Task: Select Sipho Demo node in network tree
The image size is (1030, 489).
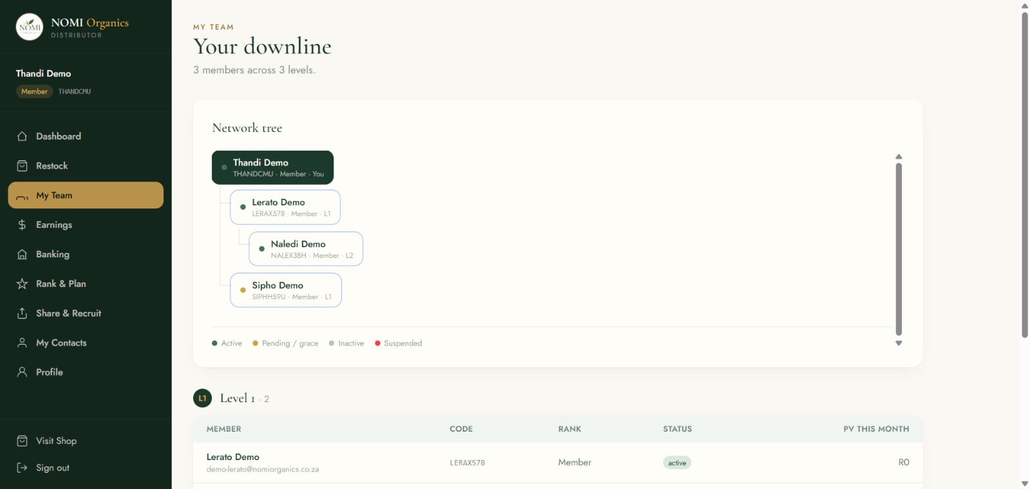Action: coord(286,290)
